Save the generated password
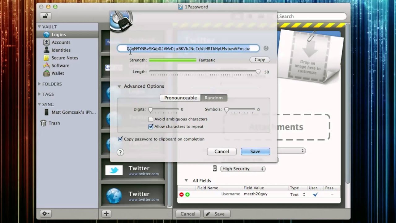 pyautogui.click(x=255, y=151)
